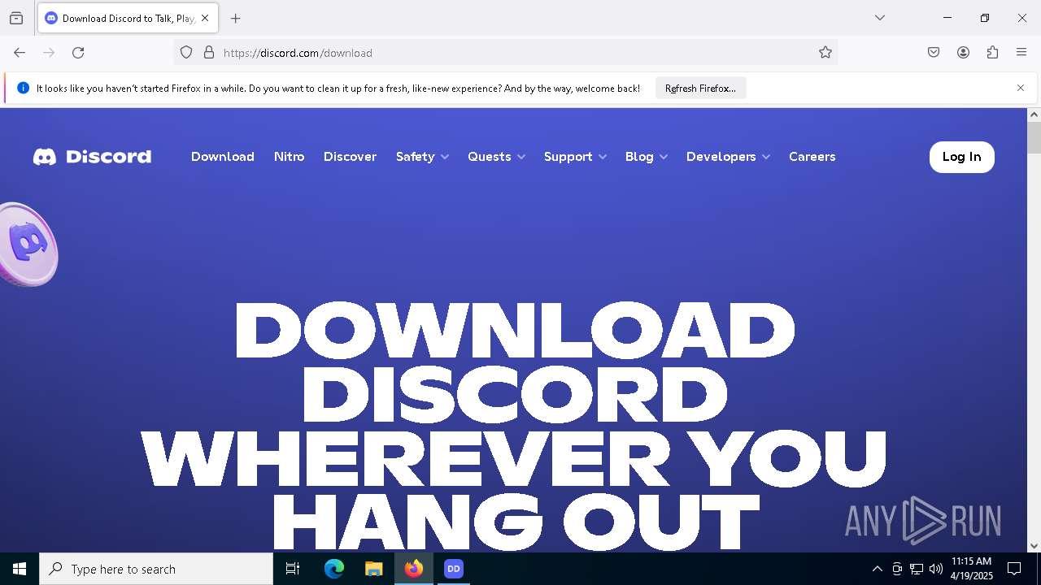Go to Discord home via logo
Viewport: 1041px width, 585px height.
coord(92,157)
